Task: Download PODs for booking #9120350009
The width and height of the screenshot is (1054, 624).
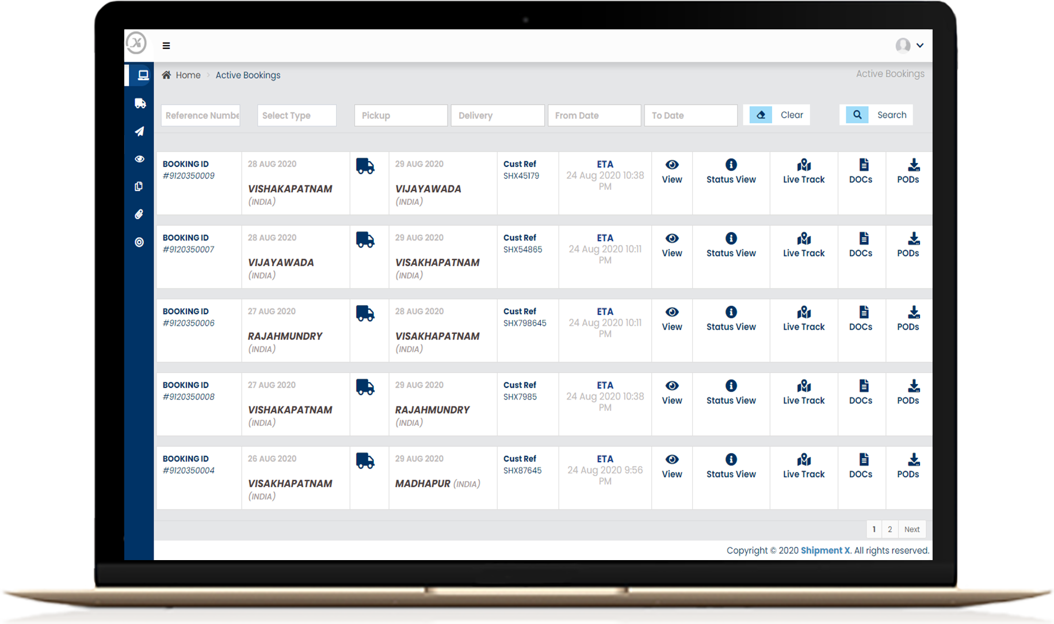Action: click(x=908, y=172)
